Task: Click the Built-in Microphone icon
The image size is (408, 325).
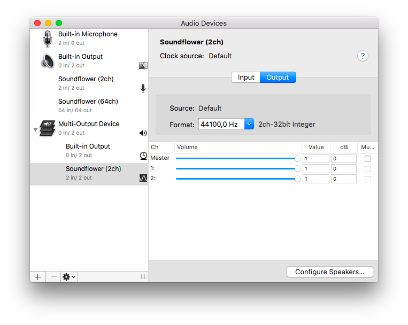Action: coord(48,38)
